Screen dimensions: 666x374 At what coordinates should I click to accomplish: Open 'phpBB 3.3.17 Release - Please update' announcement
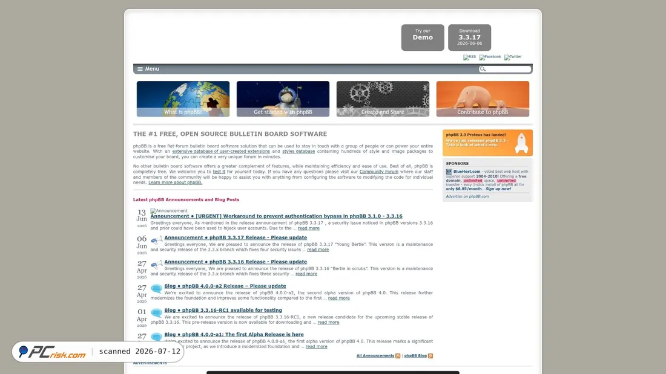click(x=236, y=237)
